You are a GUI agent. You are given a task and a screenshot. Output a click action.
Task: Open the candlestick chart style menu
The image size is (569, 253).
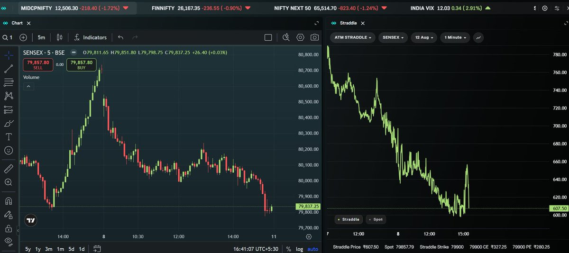point(59,37)
